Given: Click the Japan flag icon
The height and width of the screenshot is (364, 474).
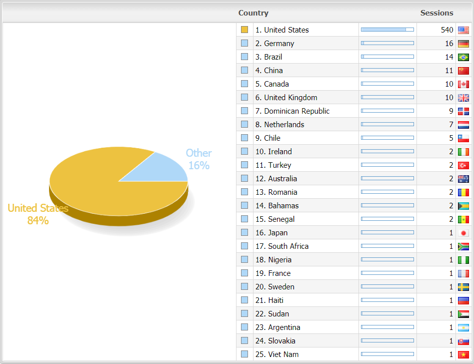Looking at the screenshot, I should 463,233.
